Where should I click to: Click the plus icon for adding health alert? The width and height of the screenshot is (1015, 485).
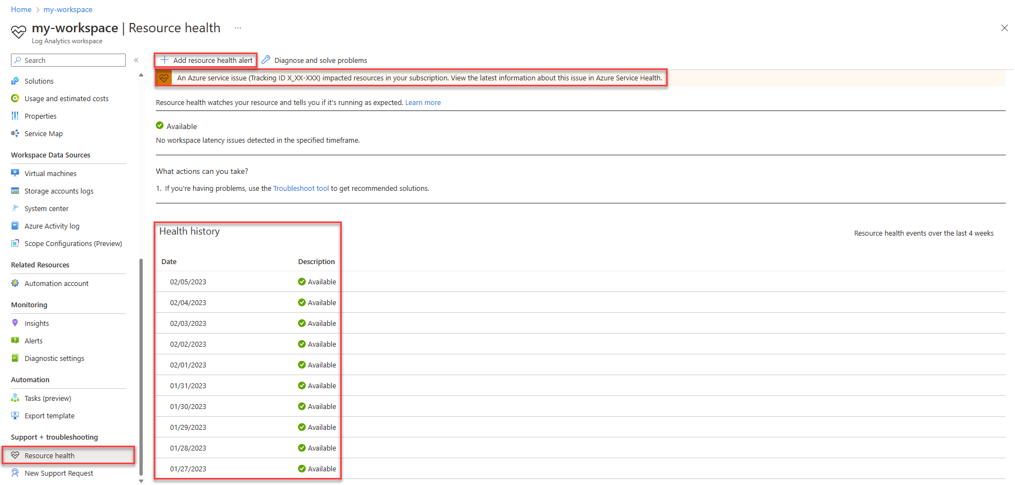tap(164, 60)
